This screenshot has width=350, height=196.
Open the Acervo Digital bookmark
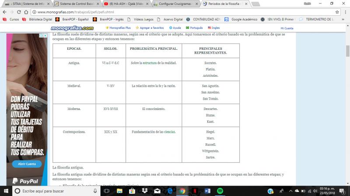click(x=170, y=19)
